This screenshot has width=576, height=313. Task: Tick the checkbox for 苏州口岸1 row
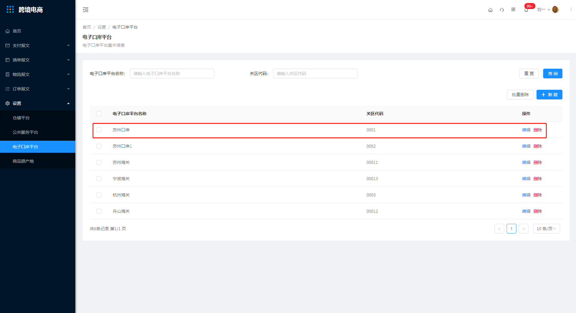pyautogui.click(x=99, y=146)
